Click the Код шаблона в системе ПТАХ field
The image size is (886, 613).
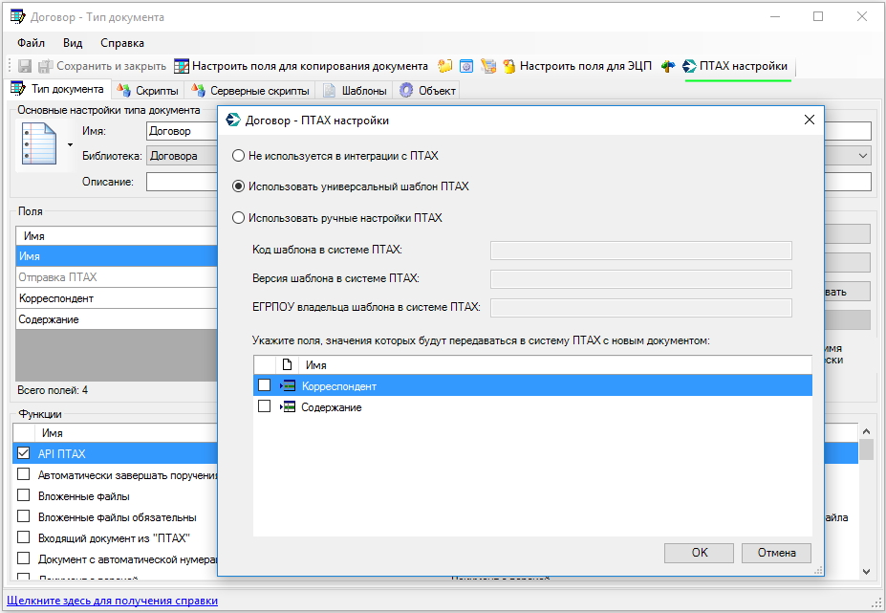pyautogui.click(x=640, y=250)
